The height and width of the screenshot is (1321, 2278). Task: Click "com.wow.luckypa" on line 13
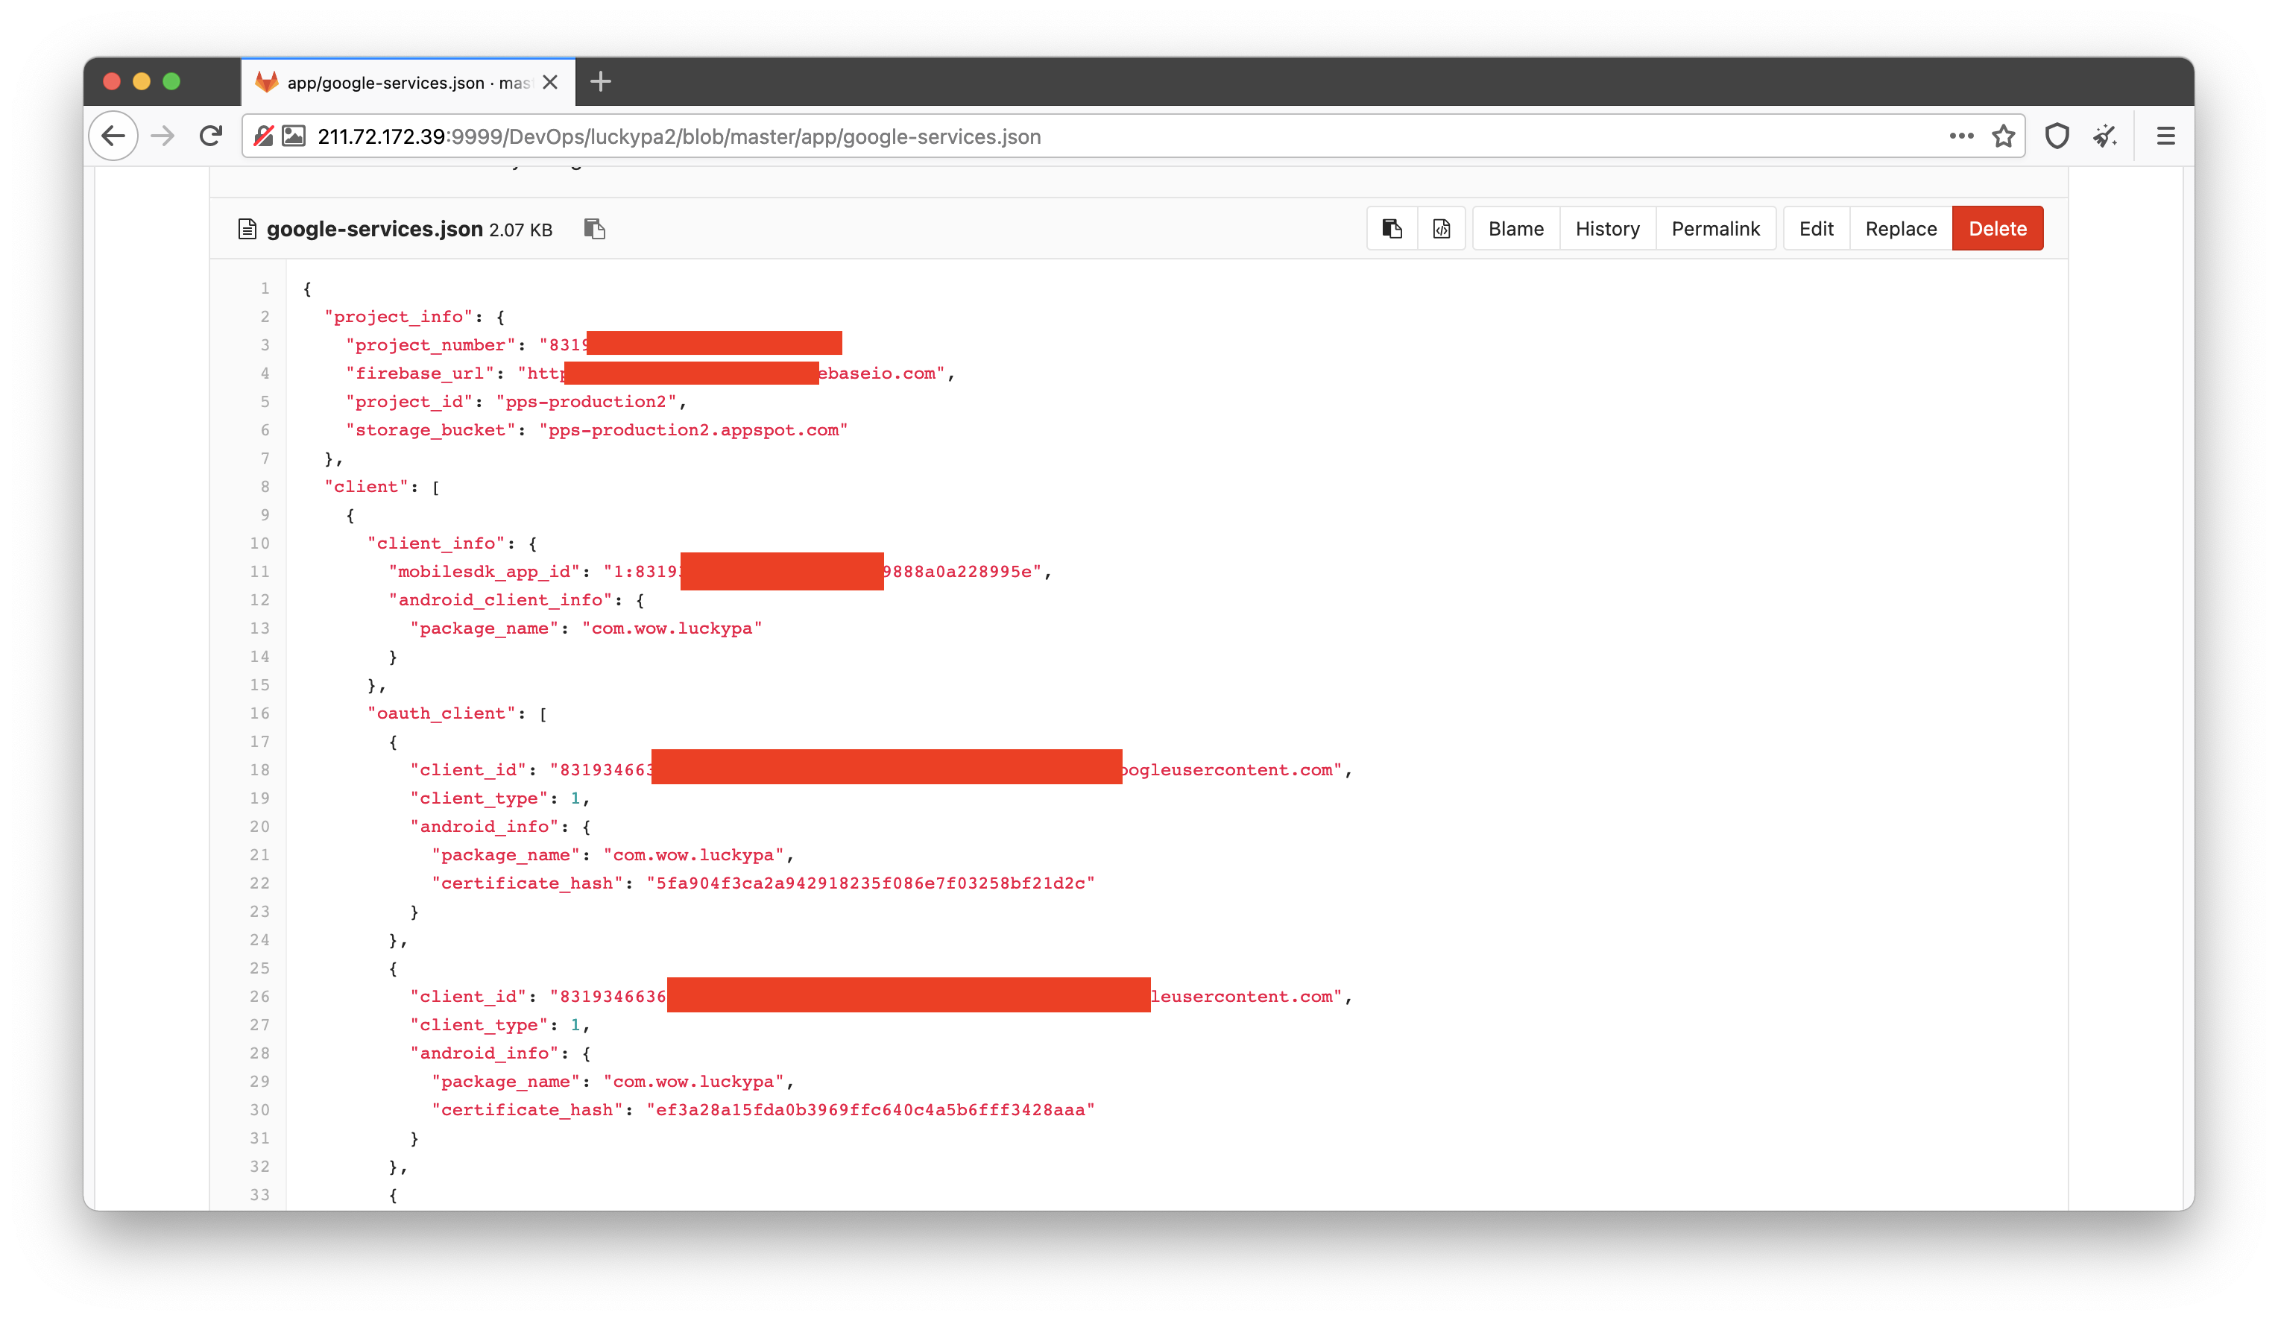[672, 628]
